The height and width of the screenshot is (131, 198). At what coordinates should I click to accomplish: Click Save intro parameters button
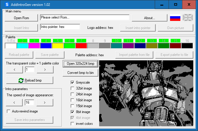click(x=29, y=120)
